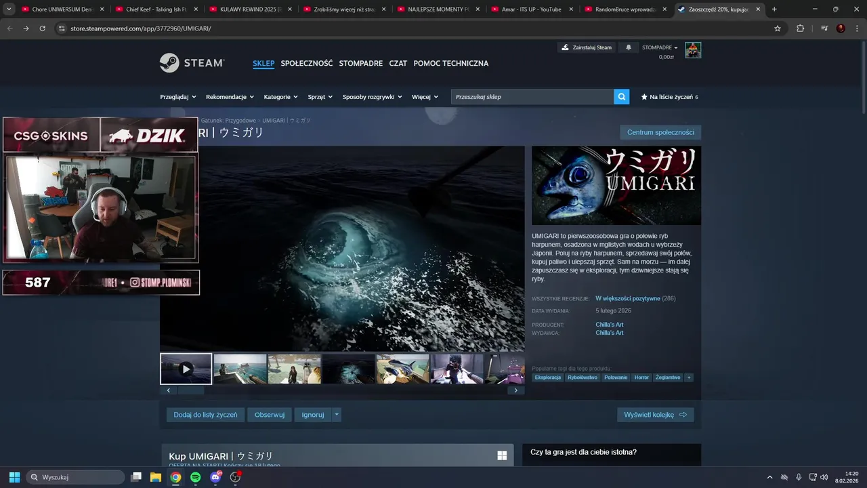The width and height of the screenshot is (867, 488).
Task: Expand the Przeglądaj dropdown
Action: [178, 97]
